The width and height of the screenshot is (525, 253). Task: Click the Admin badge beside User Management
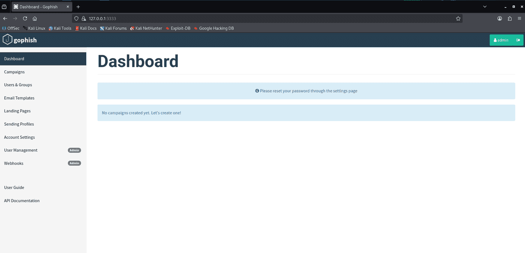coord(74,150)
